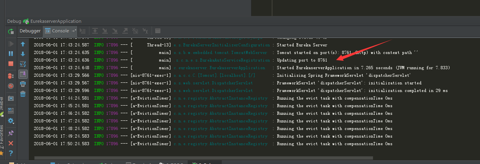Click the Drop Frame icon
The image size is (480, 164).
pos(135,31)
